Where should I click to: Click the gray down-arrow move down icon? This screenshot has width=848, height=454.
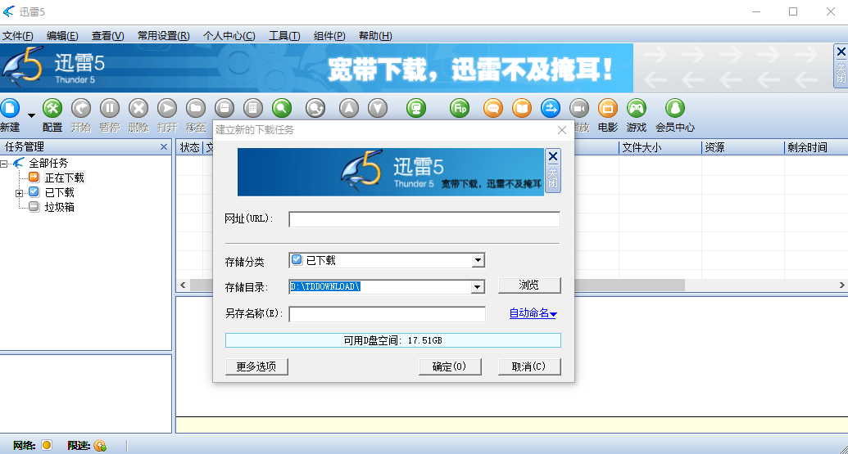point(378,109)
